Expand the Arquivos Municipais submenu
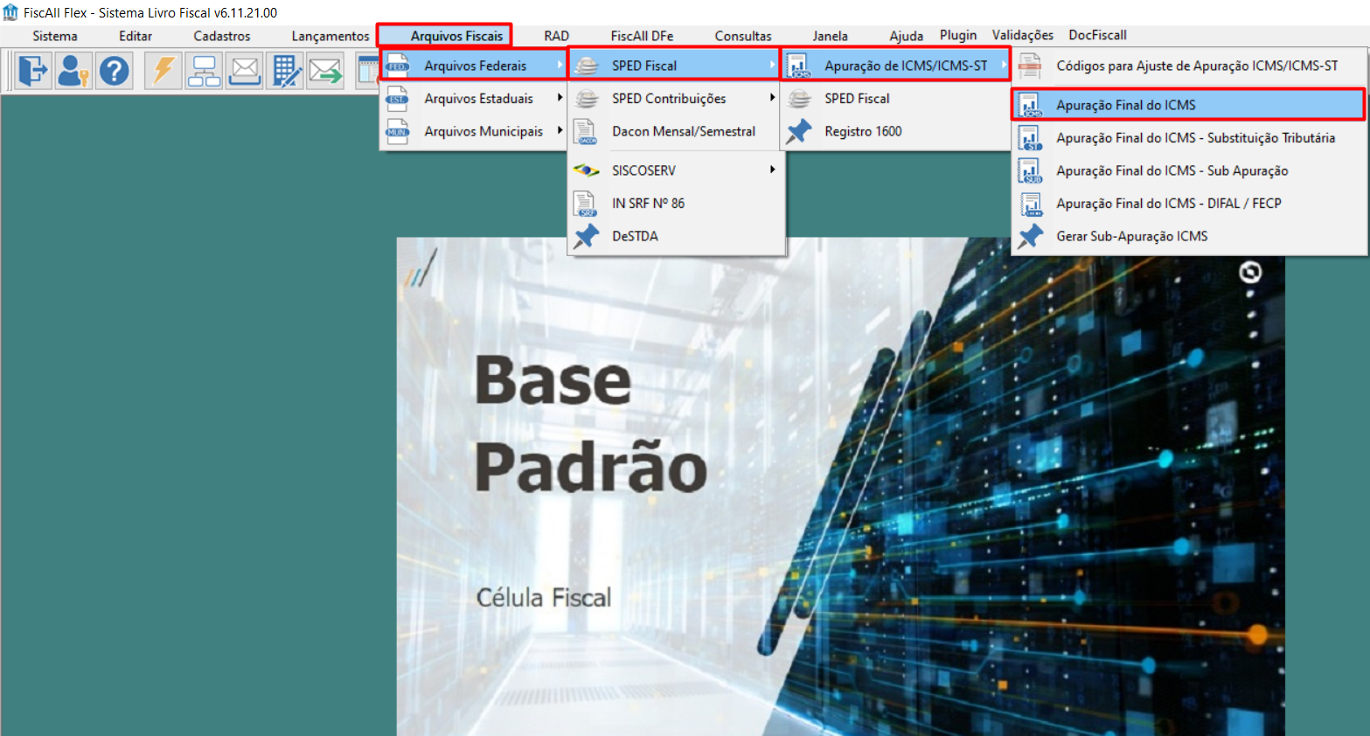 point(474,131)
